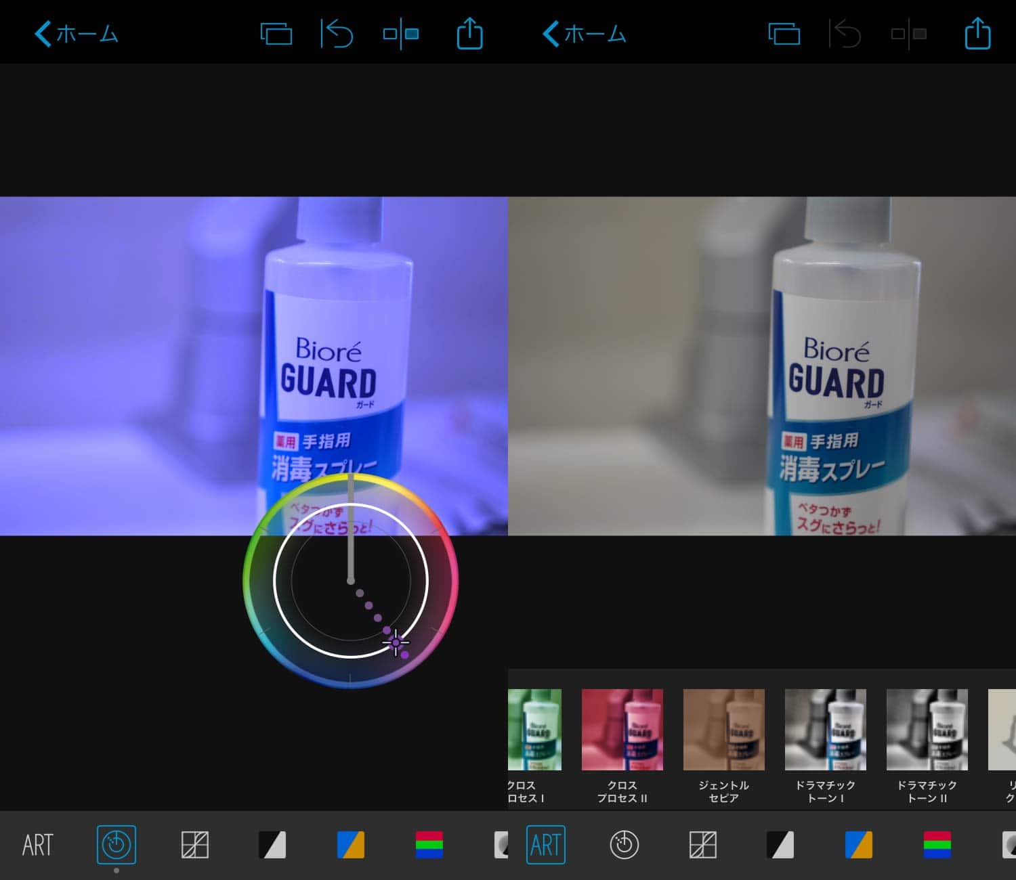Viewport: 1016px width, 880px height.
Task: Apply the クロスプロセス II filter thumbnail
Action: [622, 730]
